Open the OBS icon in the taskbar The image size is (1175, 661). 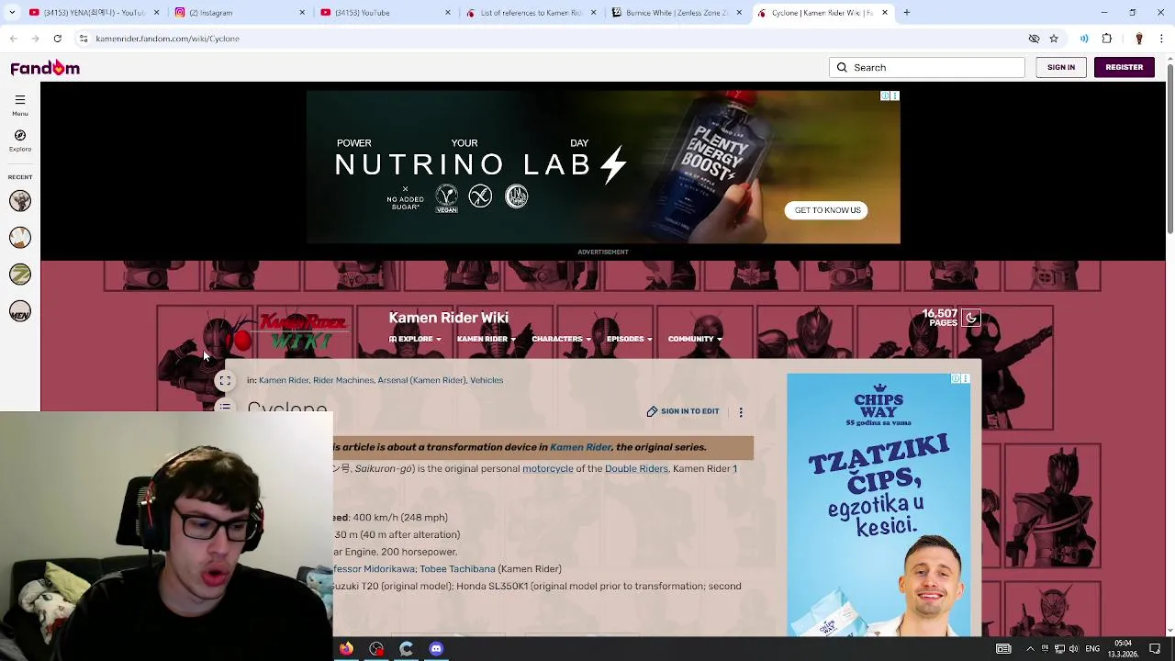click(376, 649)
